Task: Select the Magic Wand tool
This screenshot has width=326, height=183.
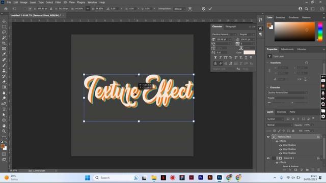Action: pos(4,38)
